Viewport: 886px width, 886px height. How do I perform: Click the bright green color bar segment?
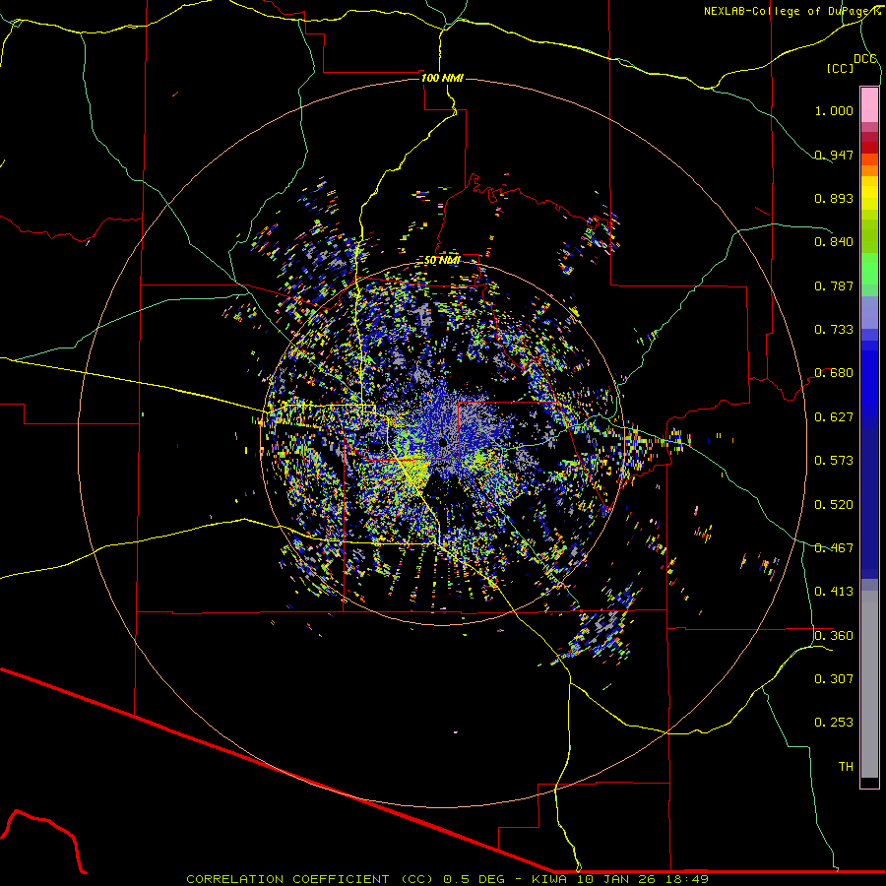(x=869, y=269)
